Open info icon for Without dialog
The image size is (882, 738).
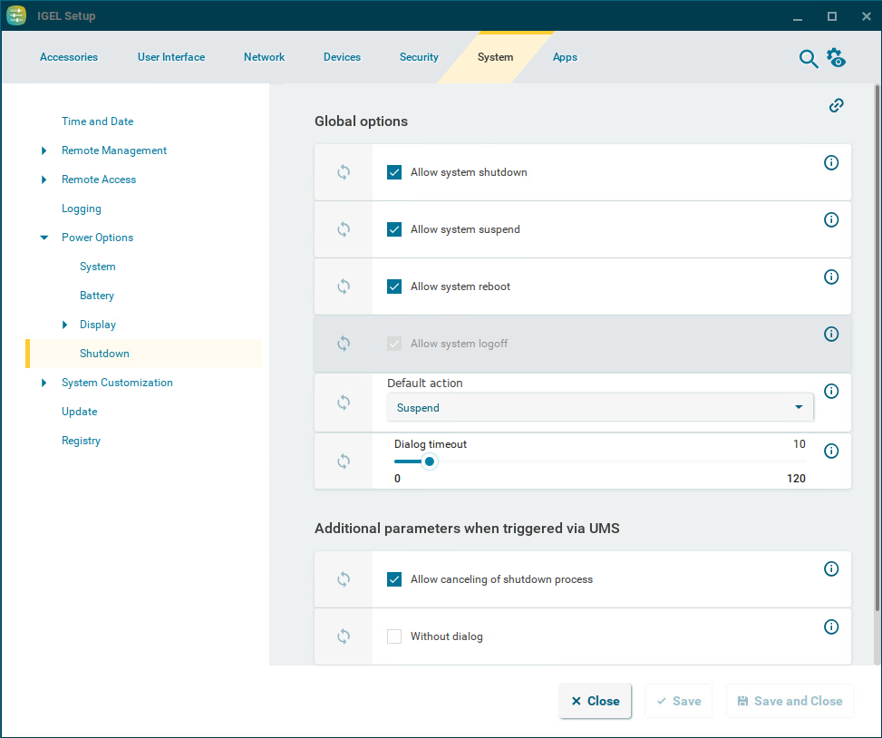pyautogui.click(x=830, y=626)
